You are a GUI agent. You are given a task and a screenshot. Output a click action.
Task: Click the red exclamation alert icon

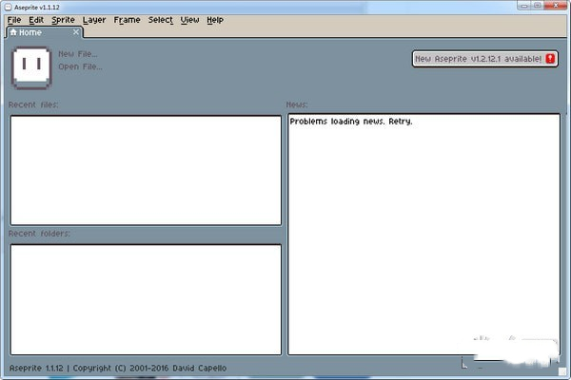point(550,59)
